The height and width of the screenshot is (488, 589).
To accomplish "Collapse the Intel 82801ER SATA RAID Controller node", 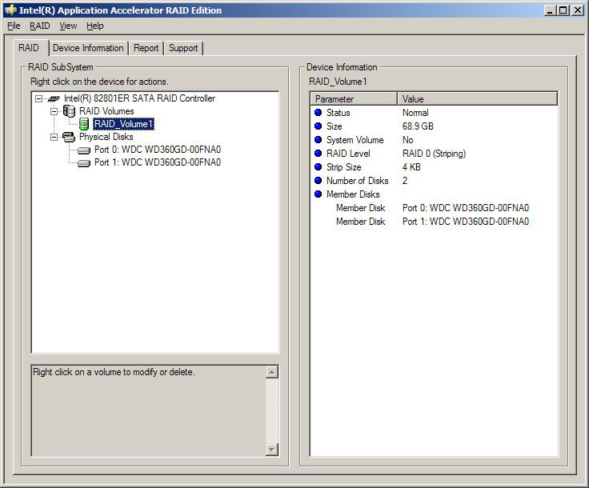I will point(38,98).
